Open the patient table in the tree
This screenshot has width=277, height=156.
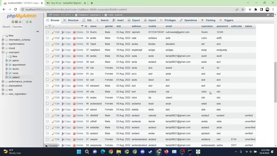pyautogui.click(x=16, y=77)
